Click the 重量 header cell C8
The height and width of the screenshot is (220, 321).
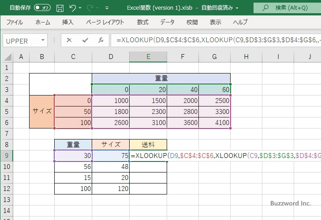[x=73, y=145]
